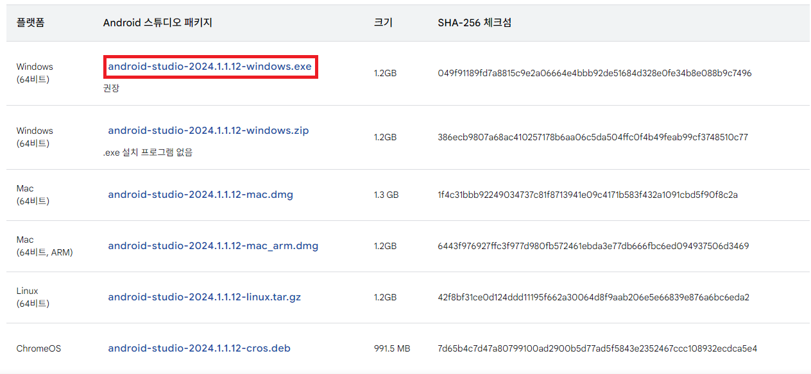
Task: Click the 991.5 MB size value
Action: click(x=392, y=348)
